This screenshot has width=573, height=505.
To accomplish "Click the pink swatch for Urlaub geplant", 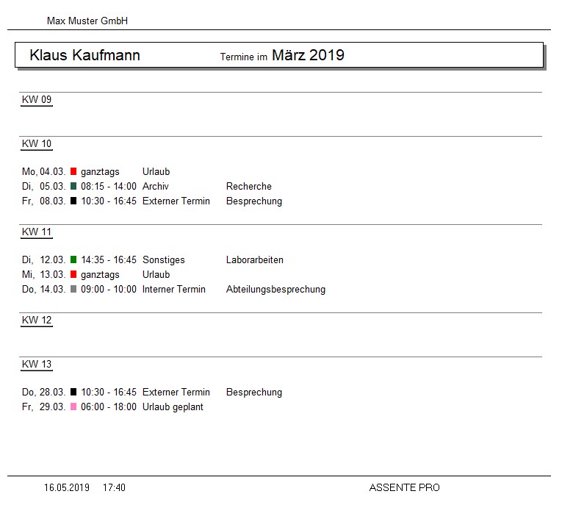I will [73, 406].
